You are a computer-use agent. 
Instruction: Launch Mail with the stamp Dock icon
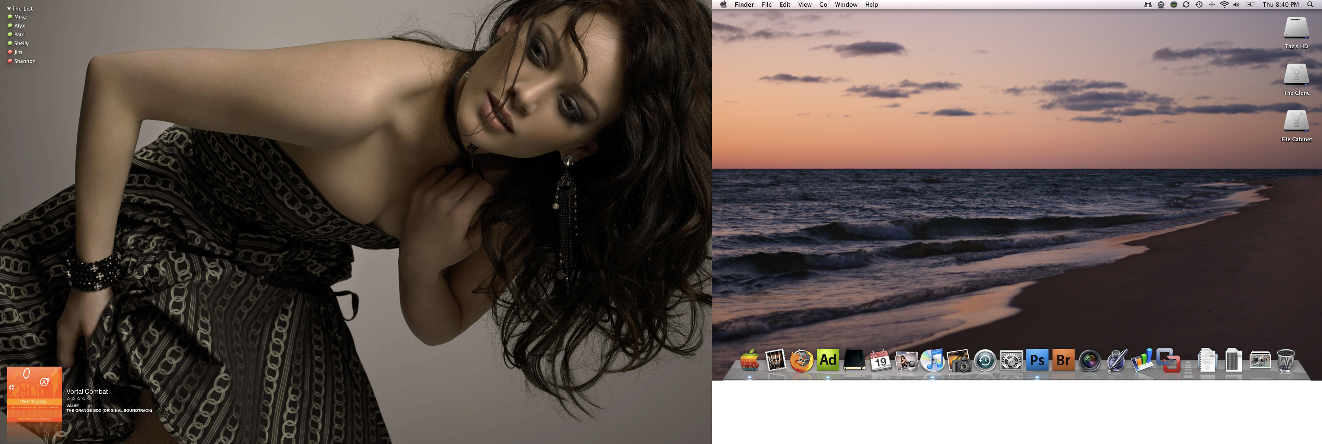775,361
